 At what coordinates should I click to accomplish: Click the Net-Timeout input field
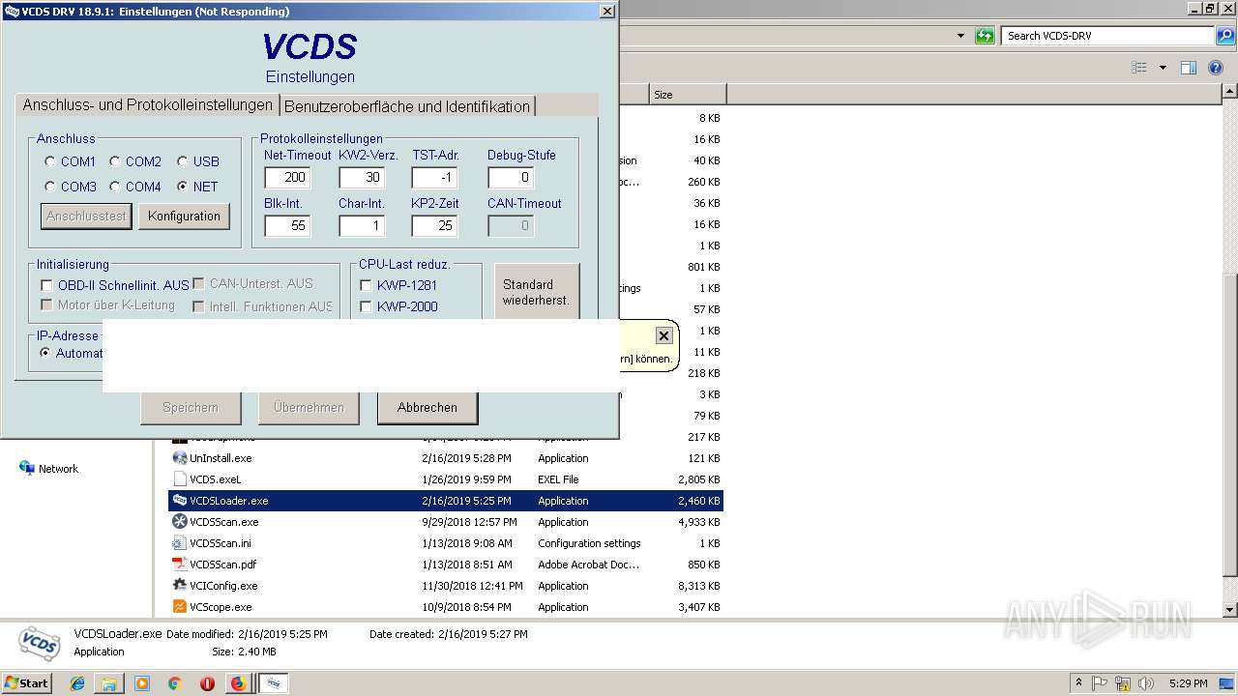point(287,177)
